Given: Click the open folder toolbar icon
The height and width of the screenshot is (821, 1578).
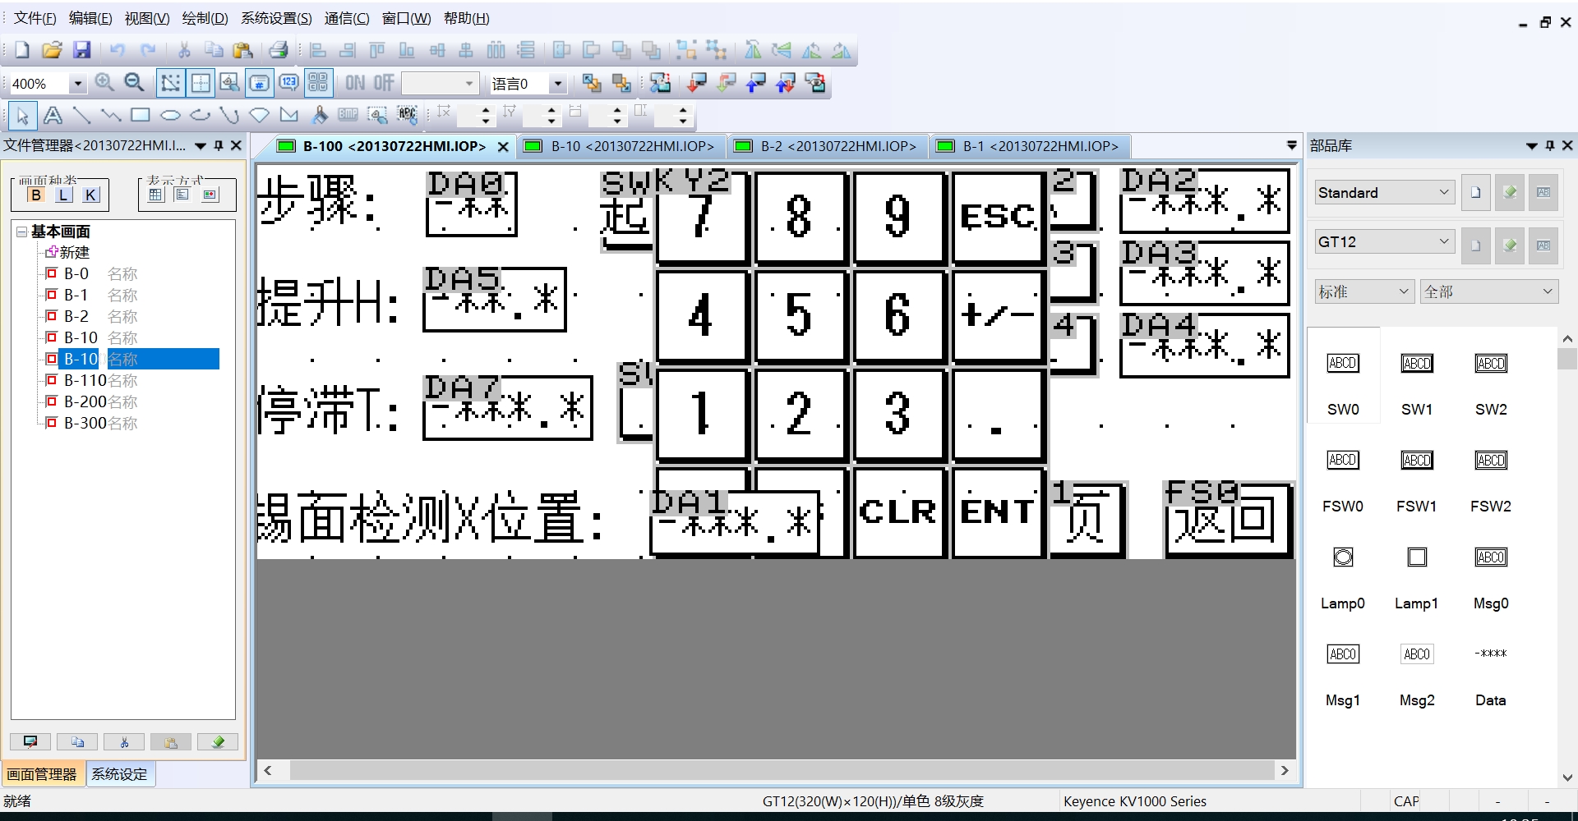Looking at the screenshot, I should pos(52,50).
